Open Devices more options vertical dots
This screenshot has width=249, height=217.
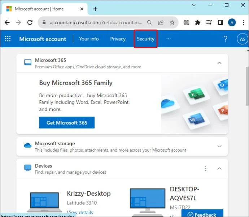tap(205, 169)
